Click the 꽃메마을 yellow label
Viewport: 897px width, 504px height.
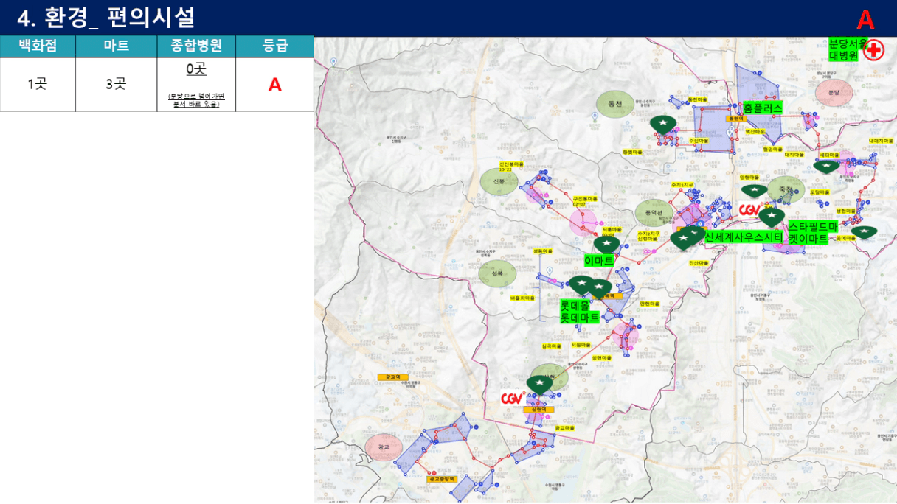pyautogui.click(x=845, y=238)
